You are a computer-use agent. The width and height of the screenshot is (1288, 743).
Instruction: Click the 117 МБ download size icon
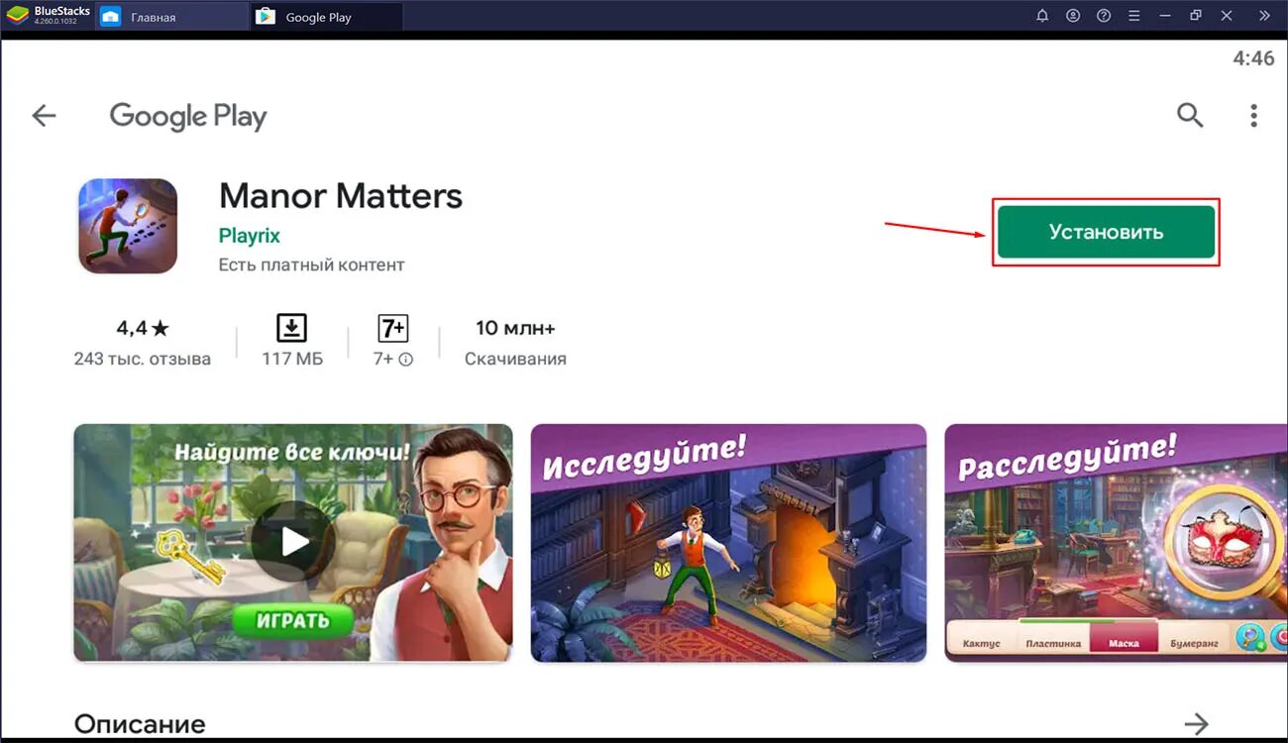pyautogui.click(x=292, y=328)
